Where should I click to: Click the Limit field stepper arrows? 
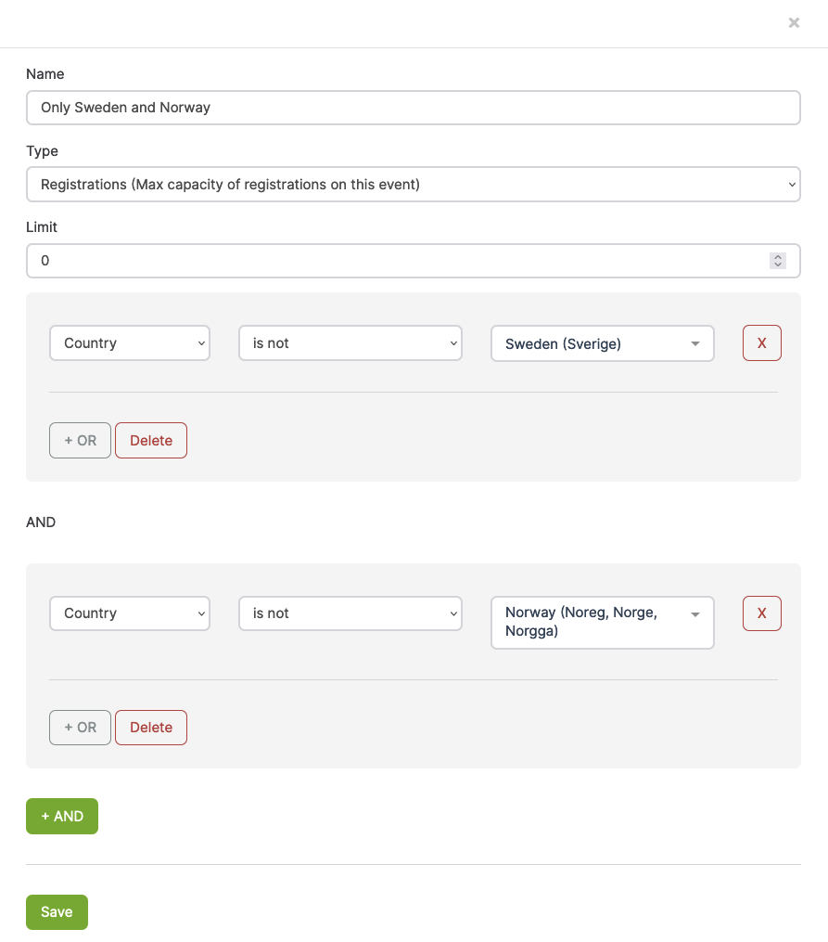pyautogui.click(x=778, y=261)
